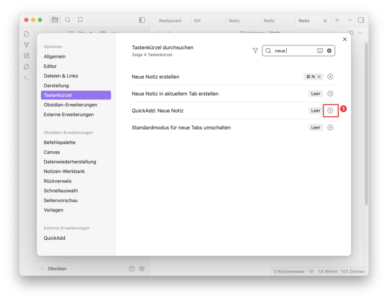The image size is (388, 301).
Task: Clear the hotkey search field
Action: point(329,51)
